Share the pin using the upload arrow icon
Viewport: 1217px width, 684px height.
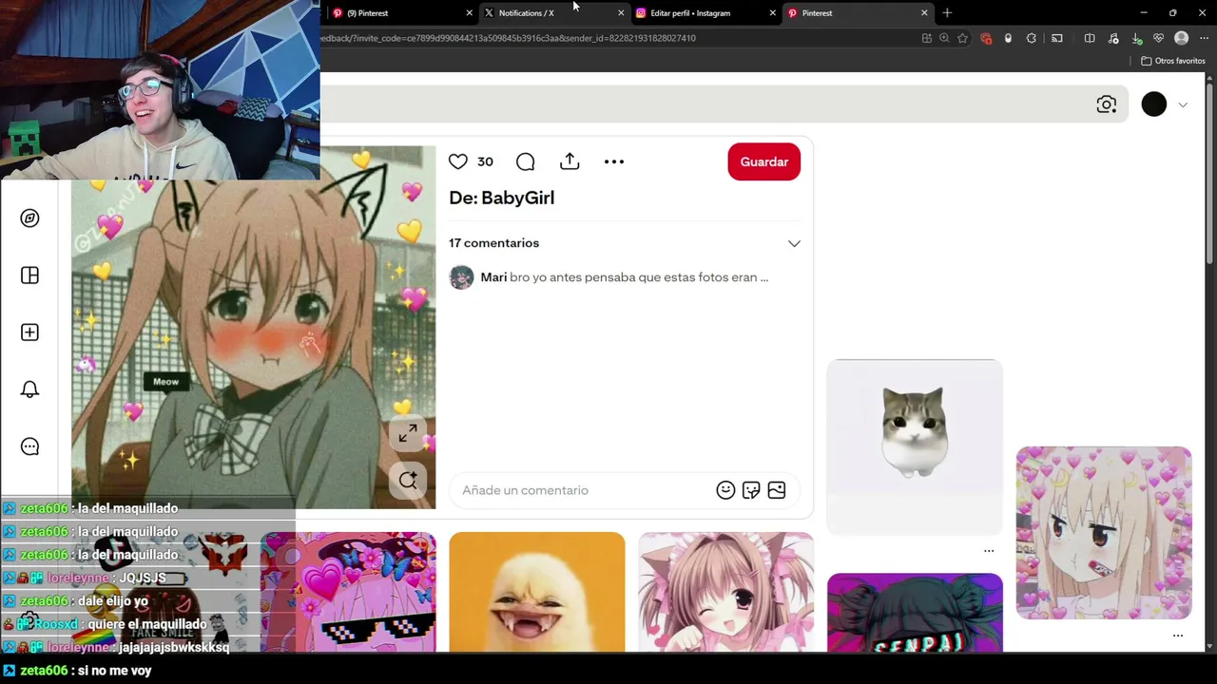(570, 161)
